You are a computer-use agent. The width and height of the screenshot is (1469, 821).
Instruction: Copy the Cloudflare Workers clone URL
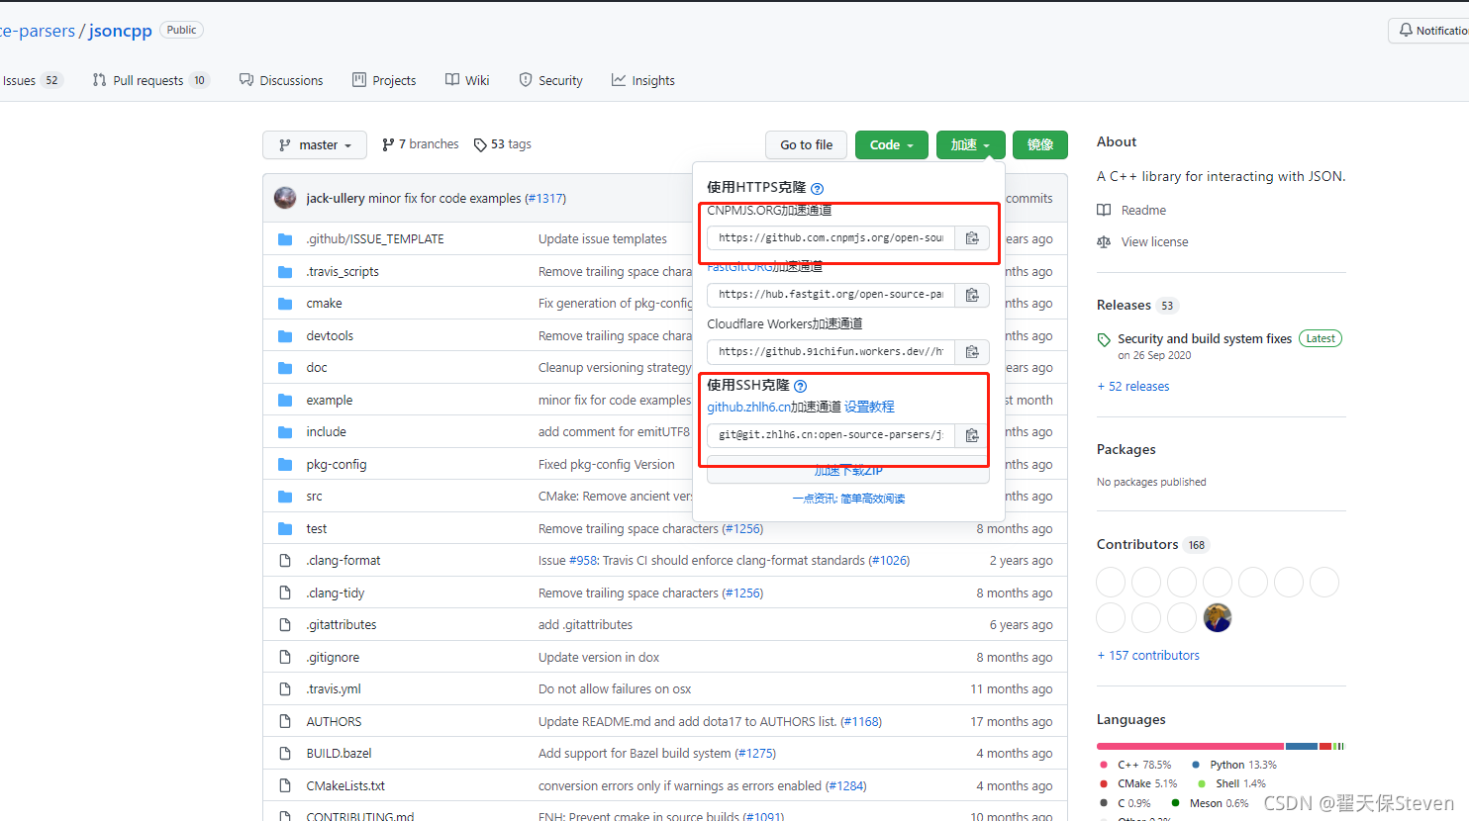click(972, 351)
